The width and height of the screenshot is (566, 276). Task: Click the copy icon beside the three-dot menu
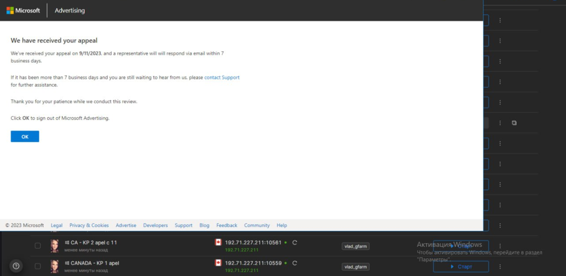coord(514,123)
